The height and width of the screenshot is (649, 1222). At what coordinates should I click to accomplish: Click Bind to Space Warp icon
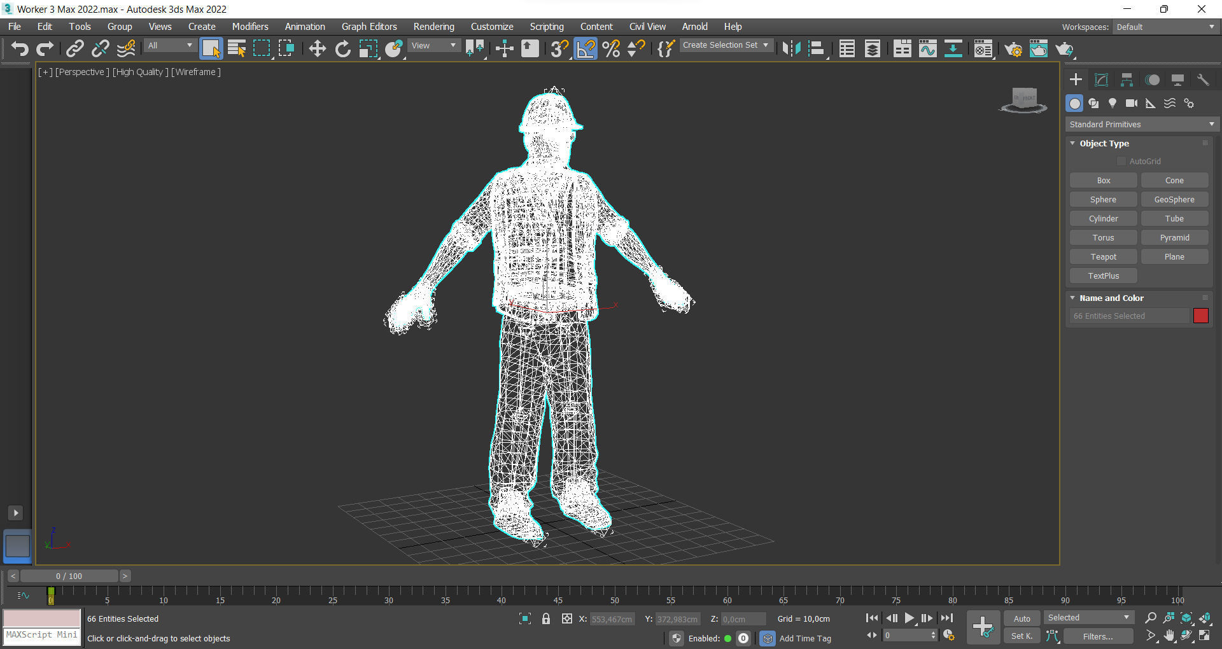[x=126, y=49]
